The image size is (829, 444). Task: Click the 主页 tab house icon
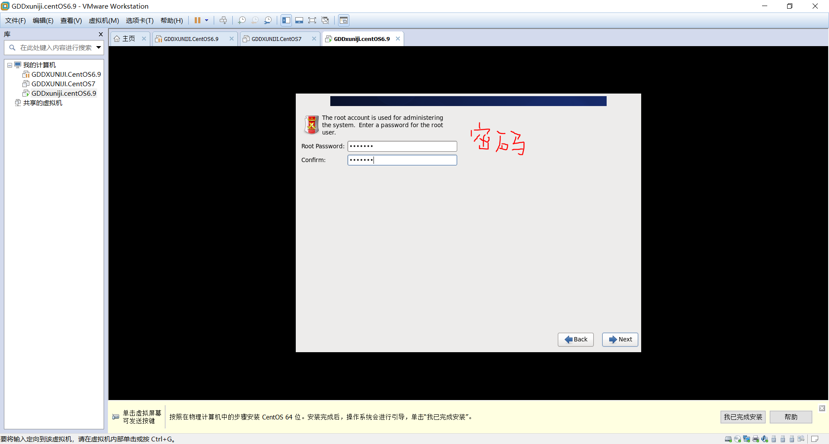pos(117,39)
